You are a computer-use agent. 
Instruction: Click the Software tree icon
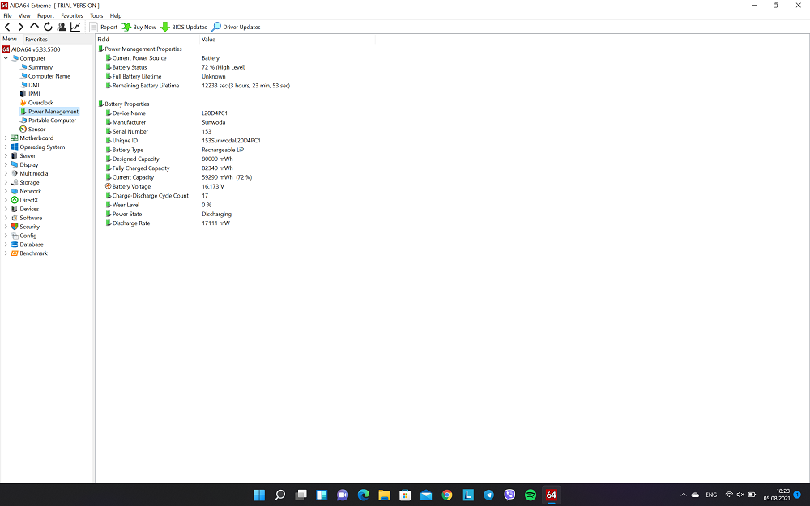point(15,217)
